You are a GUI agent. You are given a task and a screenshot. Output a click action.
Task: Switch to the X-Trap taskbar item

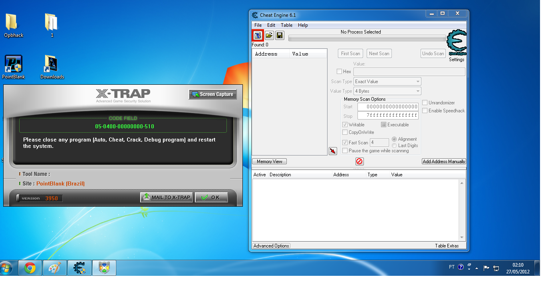[104, 268]
